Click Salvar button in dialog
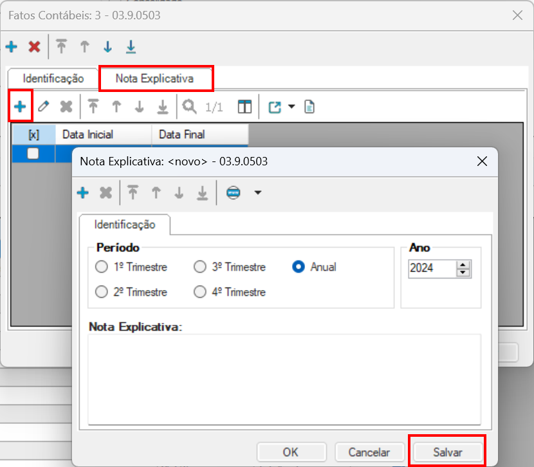534x467 pixels. pos(448,452)
